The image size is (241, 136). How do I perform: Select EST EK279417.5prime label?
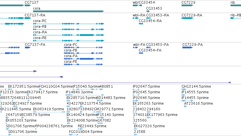click(42, 92)
